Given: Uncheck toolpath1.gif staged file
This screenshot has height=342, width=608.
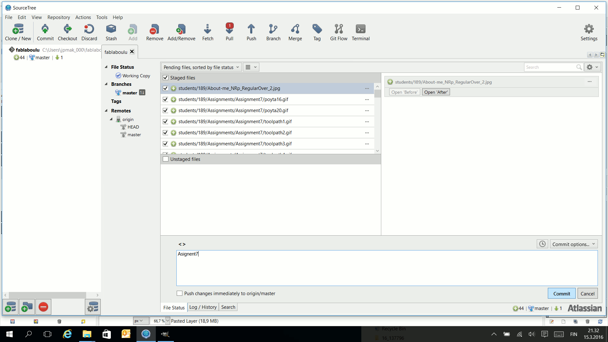Looking at the screenshot, I should 165,122.
